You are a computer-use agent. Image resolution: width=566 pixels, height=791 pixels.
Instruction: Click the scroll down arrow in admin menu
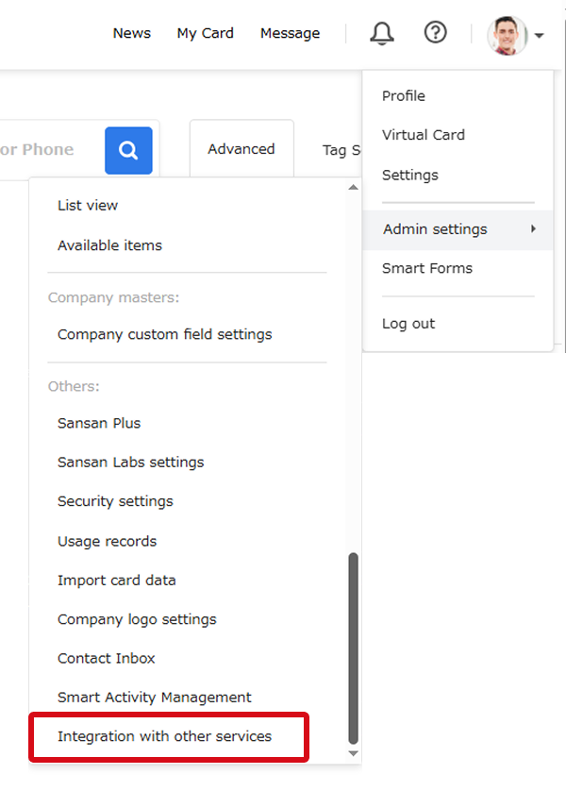point(354,753)
